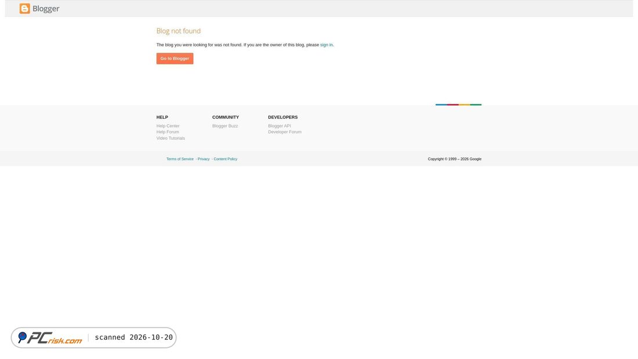
Task: Open the Help Center link
Action: tap(168, 126)
